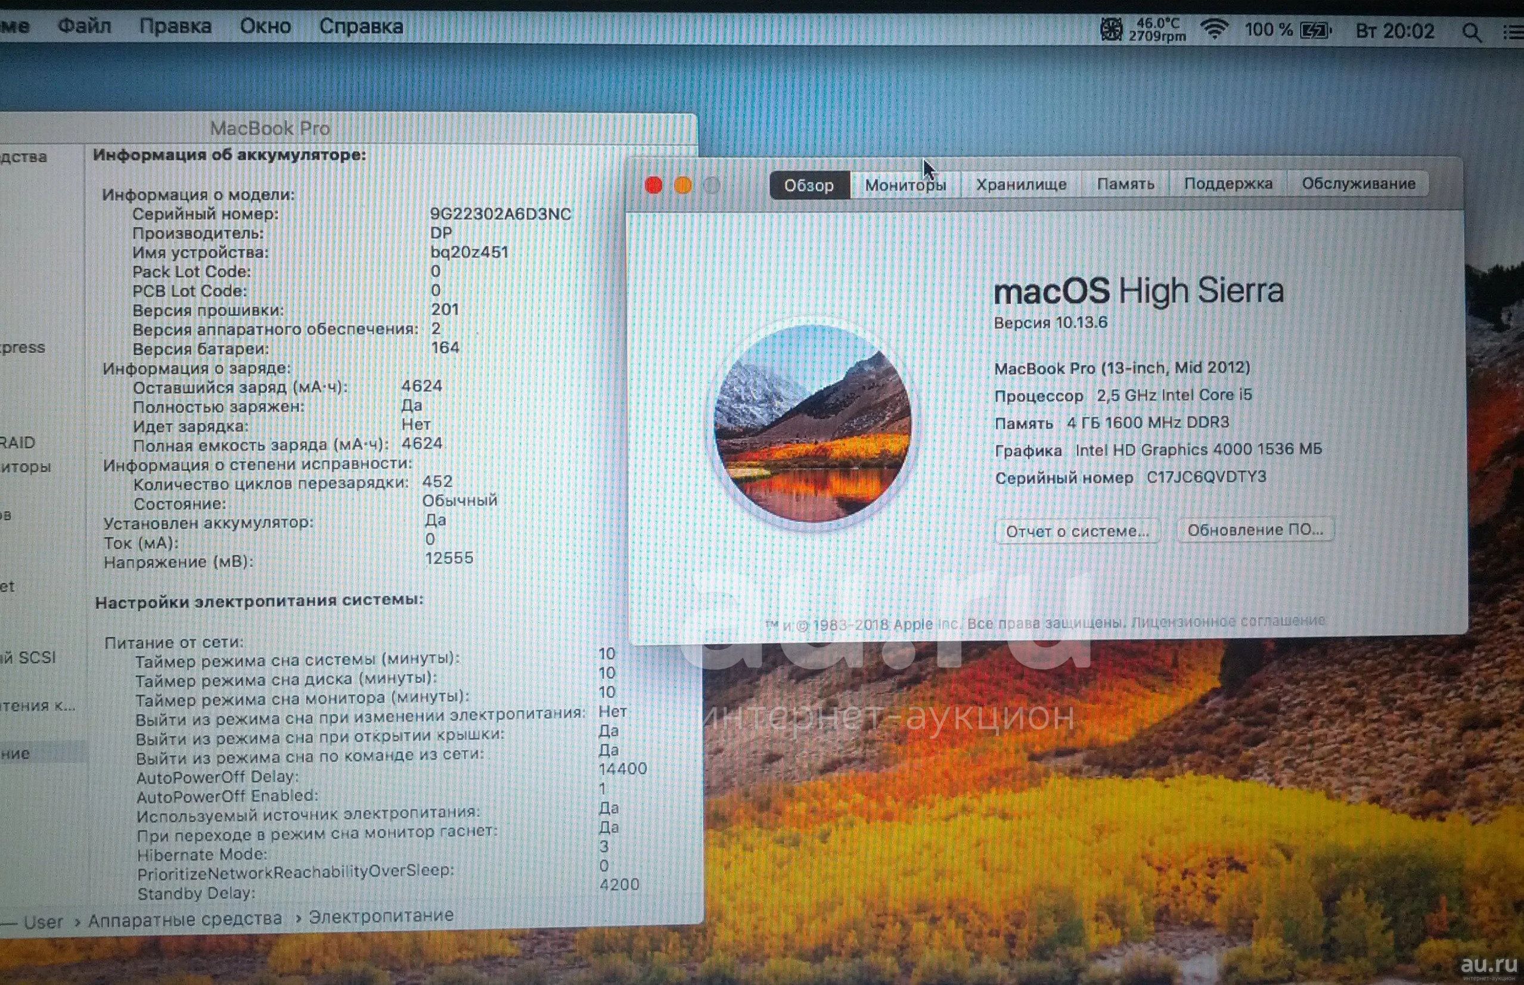The image size is (1524, 985).
Task: Click MacBook Pro (13-inch, Mid 2012) text
Action: (x=1122, y=368)
